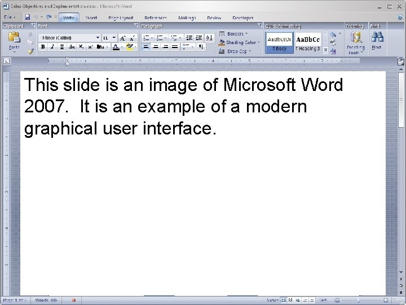Select the Format Painter brush icon
Image resolution: width=406 pixels, height=305 pixels.
coord(30,51)
